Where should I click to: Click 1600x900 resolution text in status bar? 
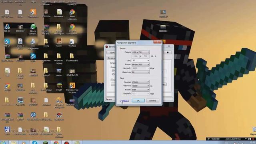pos(215,139)
